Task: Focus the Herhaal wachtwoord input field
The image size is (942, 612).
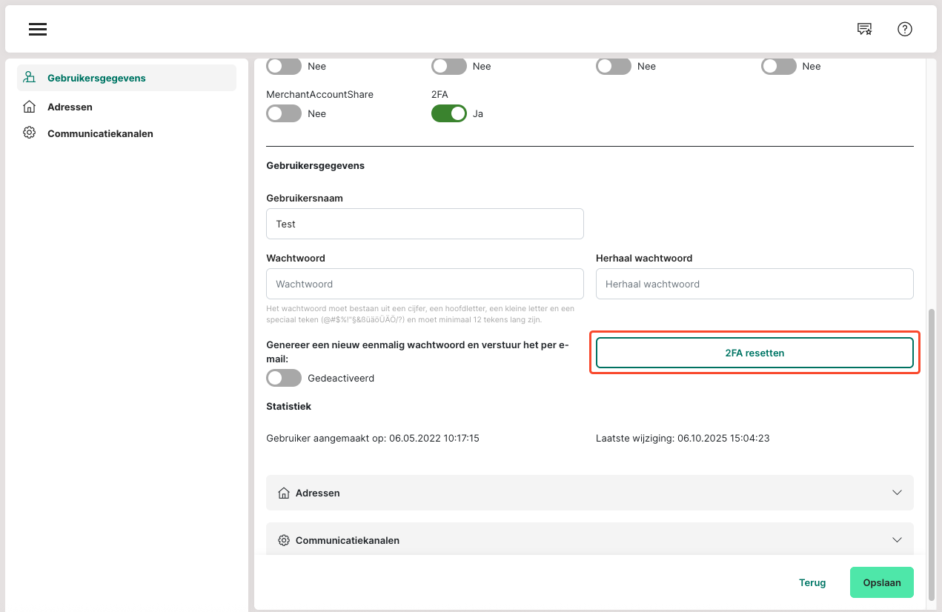Action: coord(754,284)
